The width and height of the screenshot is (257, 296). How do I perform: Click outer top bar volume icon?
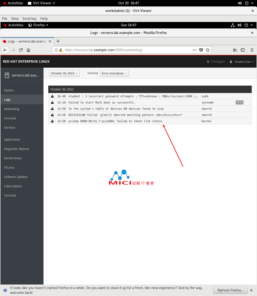pos(240,3)
